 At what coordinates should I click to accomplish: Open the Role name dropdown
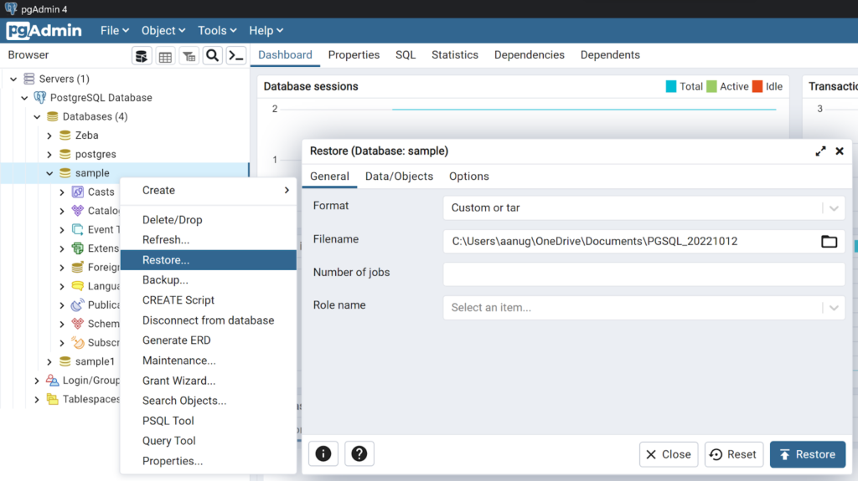pos(643,308)
